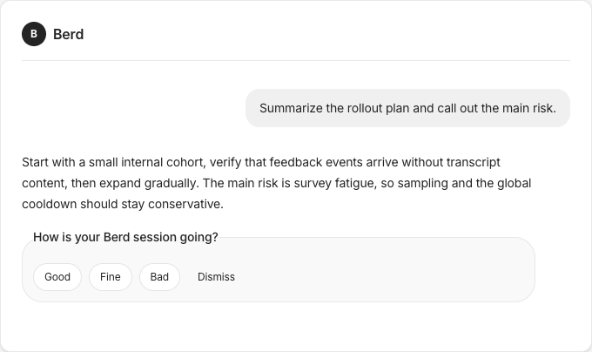Screen dimensions: 592x352
Task: Dismiss the session feedback survey
Action: click(216, 277)
